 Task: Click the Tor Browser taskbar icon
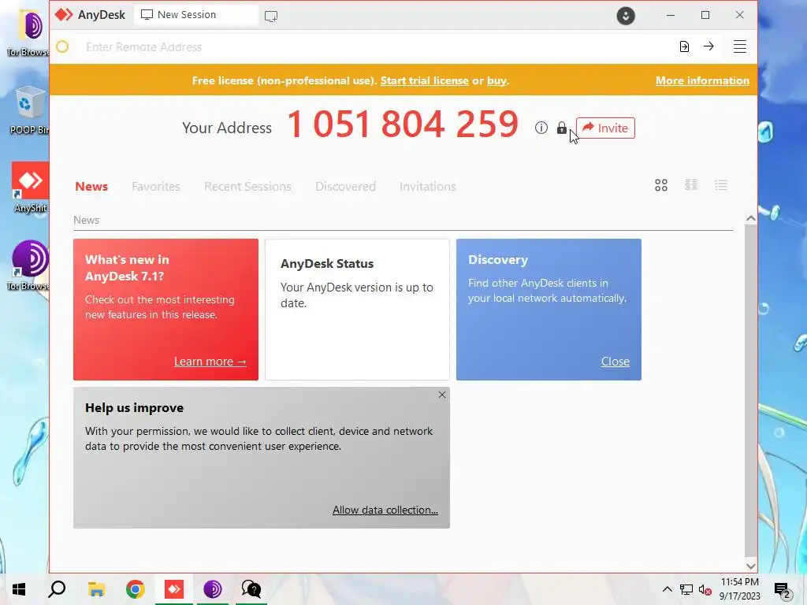pos(213,589)
